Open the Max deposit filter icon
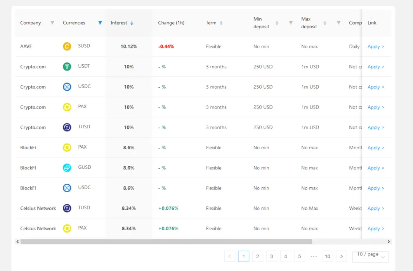 tap(339, 22)
